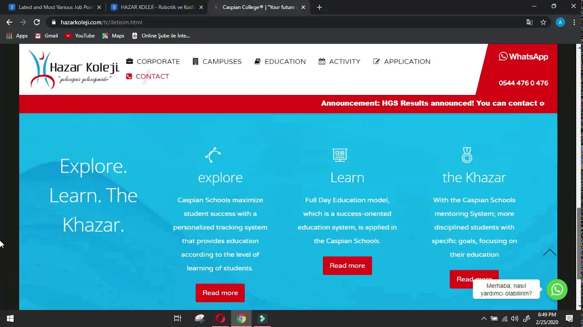Open a new browser tab
This screenshot has width=583, height=327.
point(319,7)
